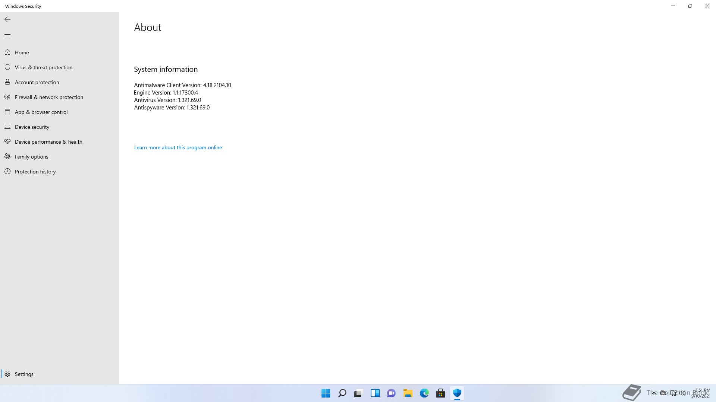
Task: Click the Antispyware Version 1.321.69.0 line
Action: [x=172, y=108]
